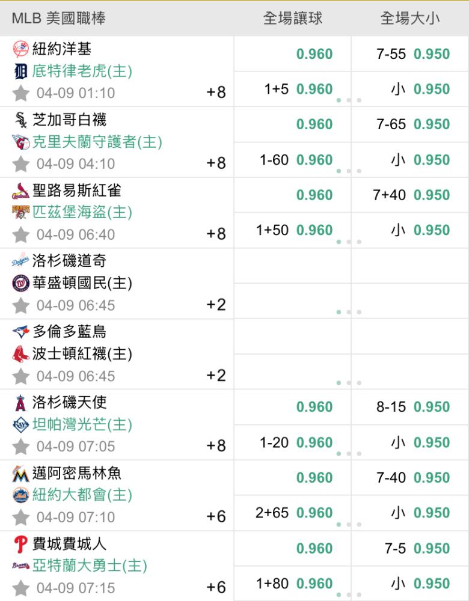
Task: Toggle favorite star for 04-09 06:40 game
Action: (x=20, y=234)
